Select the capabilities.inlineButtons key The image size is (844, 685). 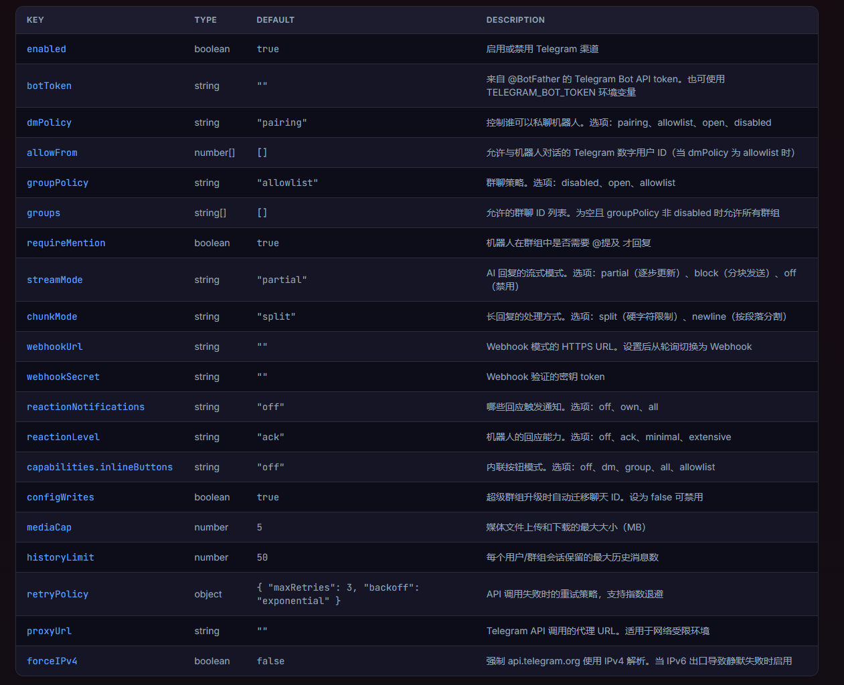[100, 467]
